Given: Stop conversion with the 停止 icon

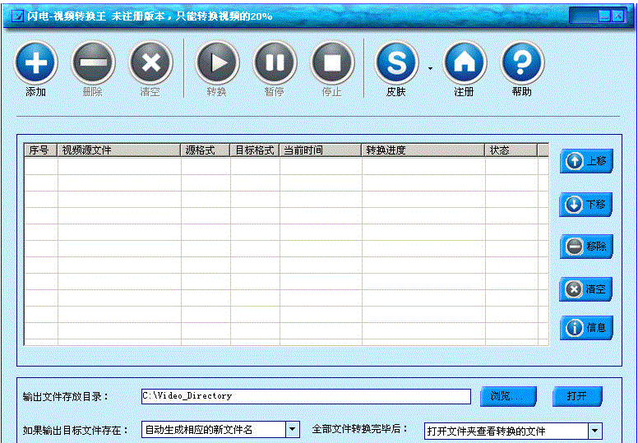Looking at the screenshot, I should tap(332, 62).
